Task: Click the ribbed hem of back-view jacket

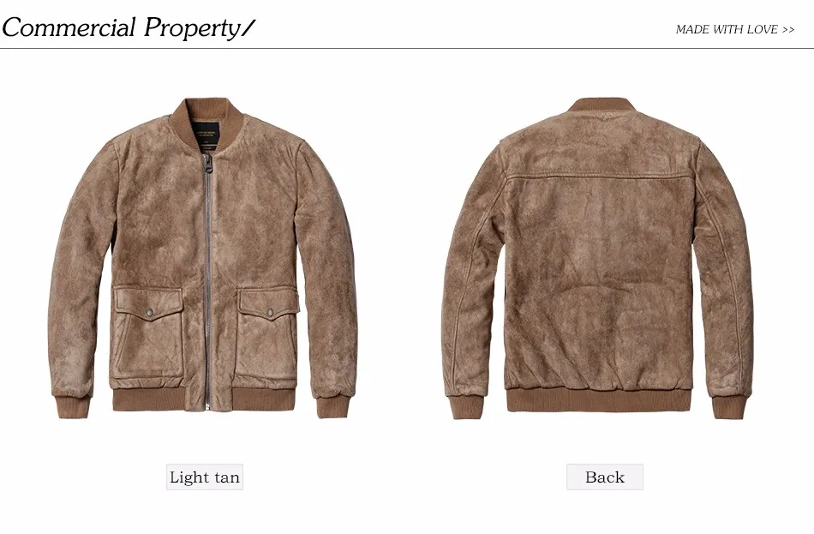Action: pos(599,400)
